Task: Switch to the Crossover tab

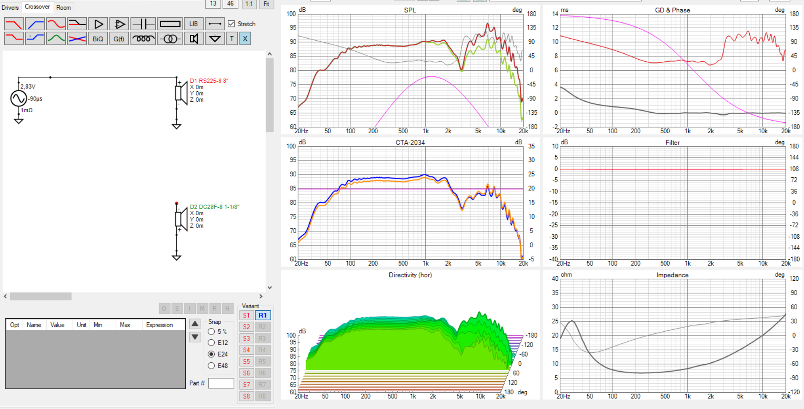Action: (x=37, y=7)
